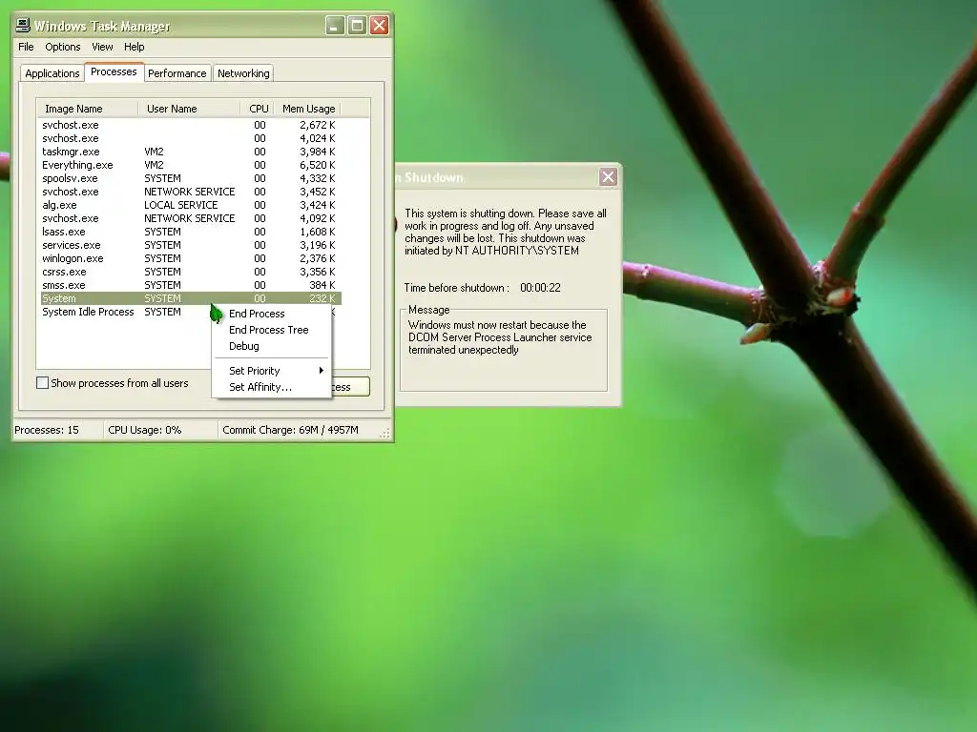Screen dimensions: 977x732
Task: Select the Everything.exe process row
Action: point(190,165)
